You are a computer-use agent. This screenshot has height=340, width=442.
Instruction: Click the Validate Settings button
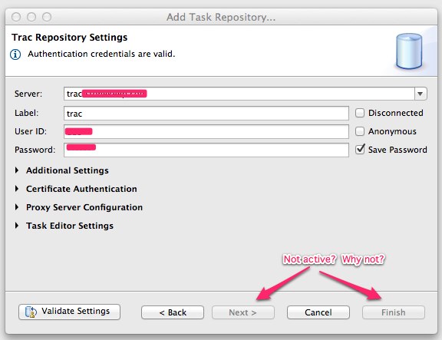click(x=69, y=312)
